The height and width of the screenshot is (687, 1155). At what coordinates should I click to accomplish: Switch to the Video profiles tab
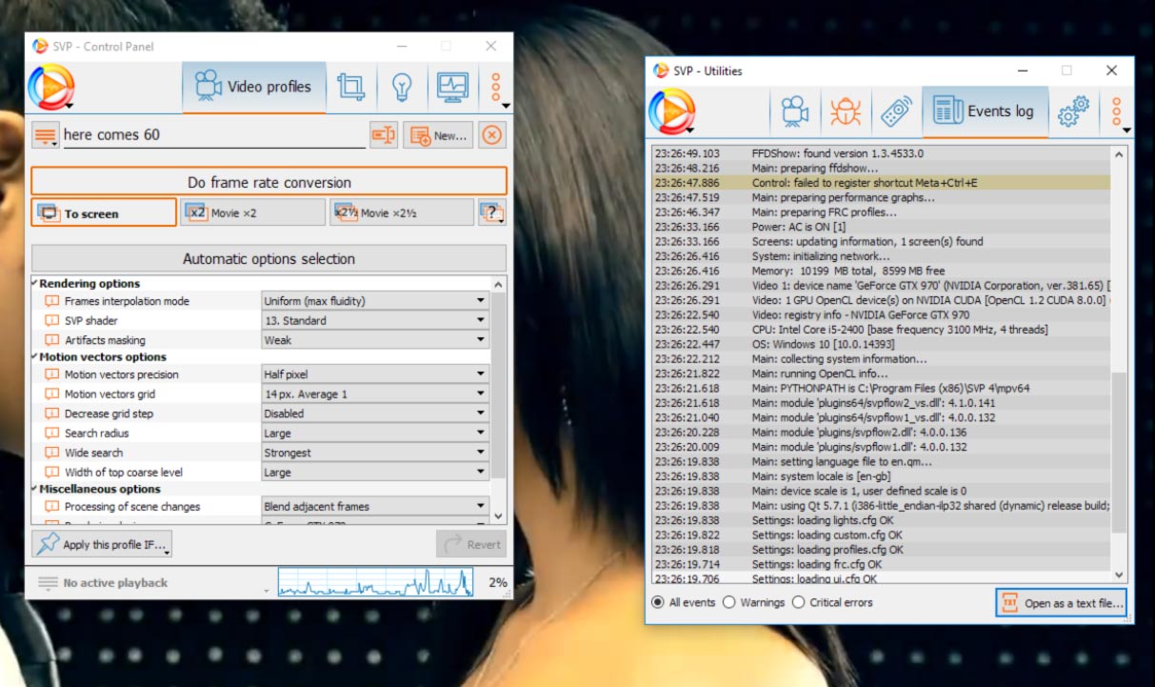[253, 87]
